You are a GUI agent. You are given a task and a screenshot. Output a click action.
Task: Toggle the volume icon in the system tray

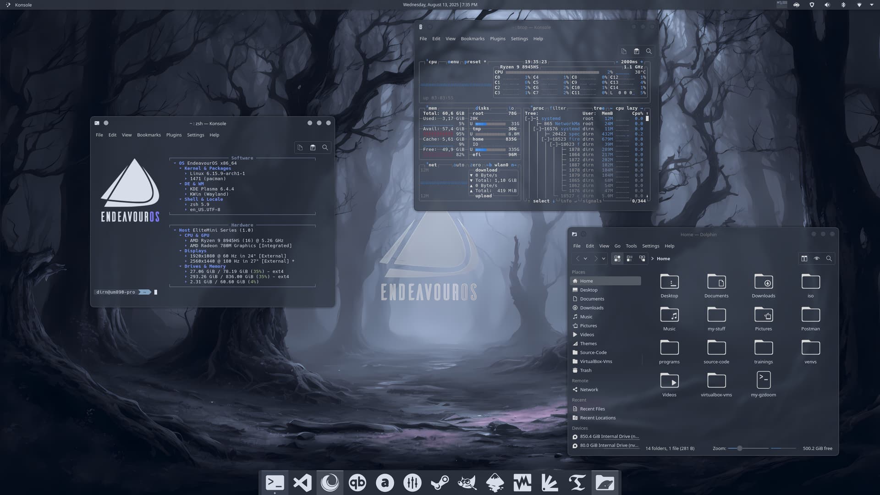pyautogui.click(x=827, y=5)
